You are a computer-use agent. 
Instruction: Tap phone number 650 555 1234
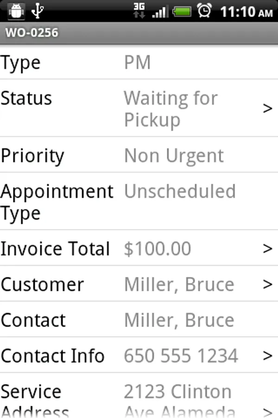pos(181,356)
